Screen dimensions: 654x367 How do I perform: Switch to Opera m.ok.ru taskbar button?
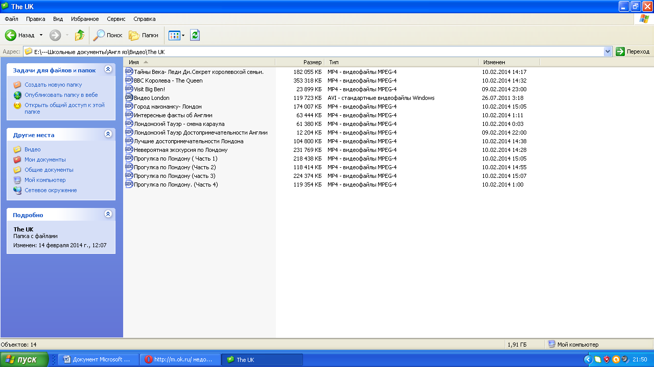[180, 359]
